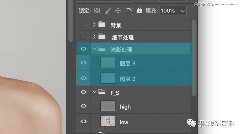Open the fill (填充) percentage dropdown
The image size is (241, 134).
tap(183, 11)
